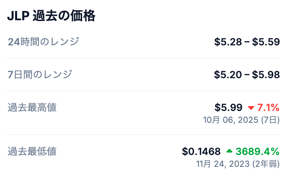Click the (2年弱) elapsed time text
Image resolution: width=297 pixels, height=178 pixels.
point(266,164)
